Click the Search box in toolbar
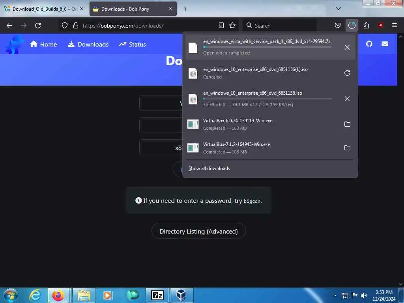Image resolution: width=404 pixels, height=303 pixels. pos(280,26)
